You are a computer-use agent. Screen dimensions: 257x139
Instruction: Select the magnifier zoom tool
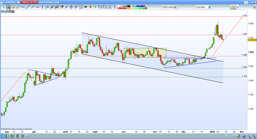click(x=8, y=7)
